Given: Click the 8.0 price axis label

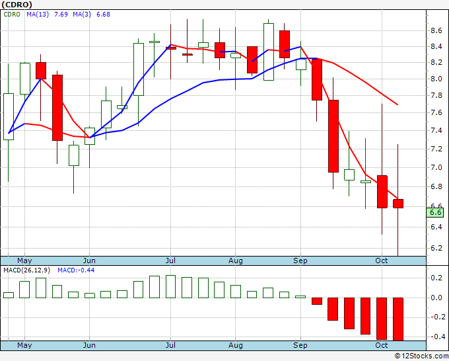Looking at the screenshot, I should click(436, 79).
